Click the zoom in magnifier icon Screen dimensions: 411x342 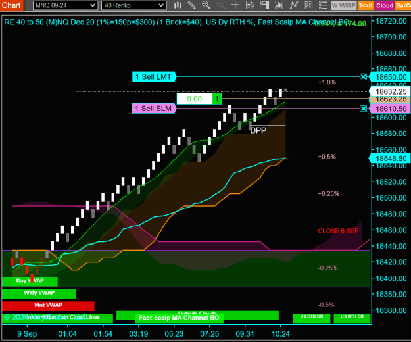click(206, 5)
